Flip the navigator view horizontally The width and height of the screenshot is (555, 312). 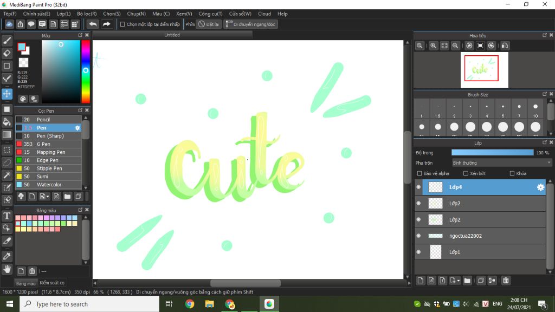pyautogui.click(x=505, y=45)
